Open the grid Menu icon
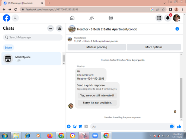 (159, 18)
